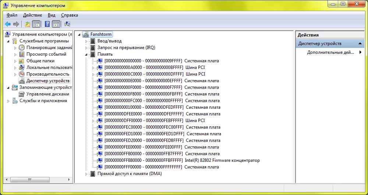368x195 pixels.
Task: Click the Служебные программы tools icon
Action: pos(15,41)
